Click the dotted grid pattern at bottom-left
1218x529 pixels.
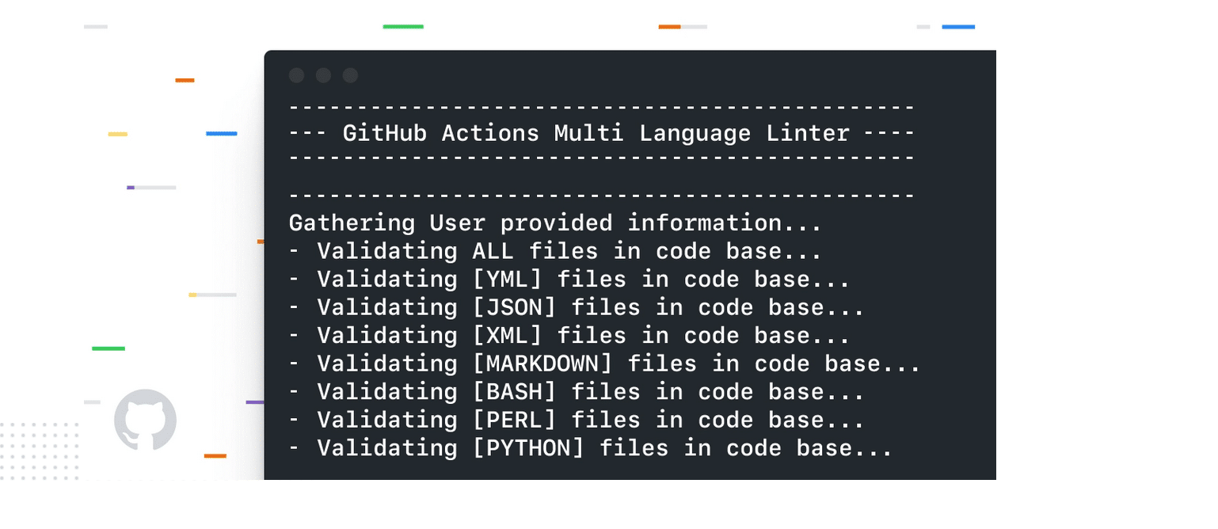[40, 451]
